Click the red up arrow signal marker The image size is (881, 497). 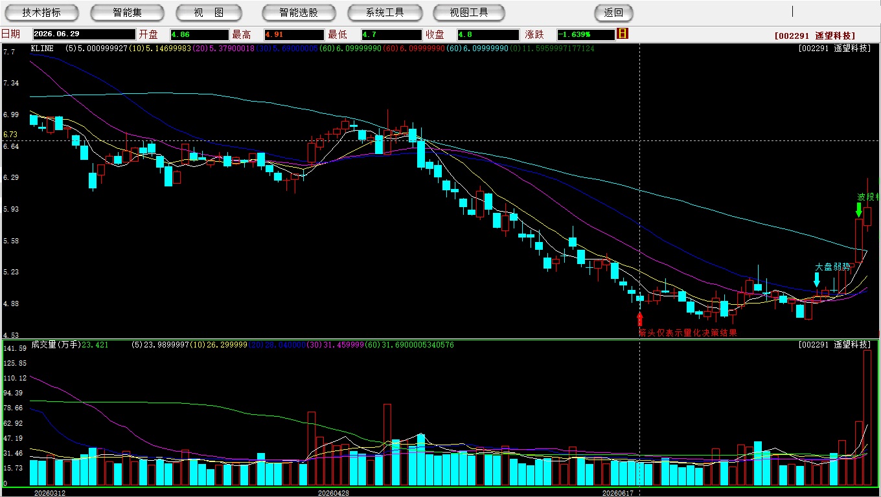point(640,318)
